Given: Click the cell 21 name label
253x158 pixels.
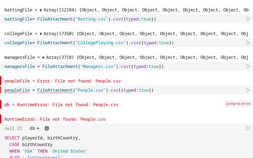Looking at the screenshot, I should point(13,128).
